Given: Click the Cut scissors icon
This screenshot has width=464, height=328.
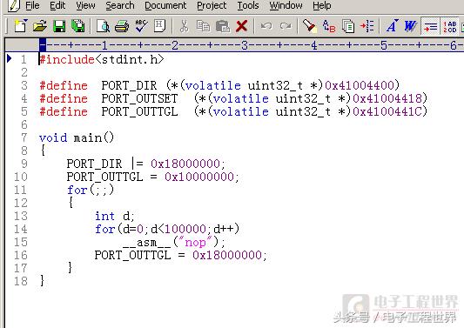Looking at the screenshot, I should 184,26.
